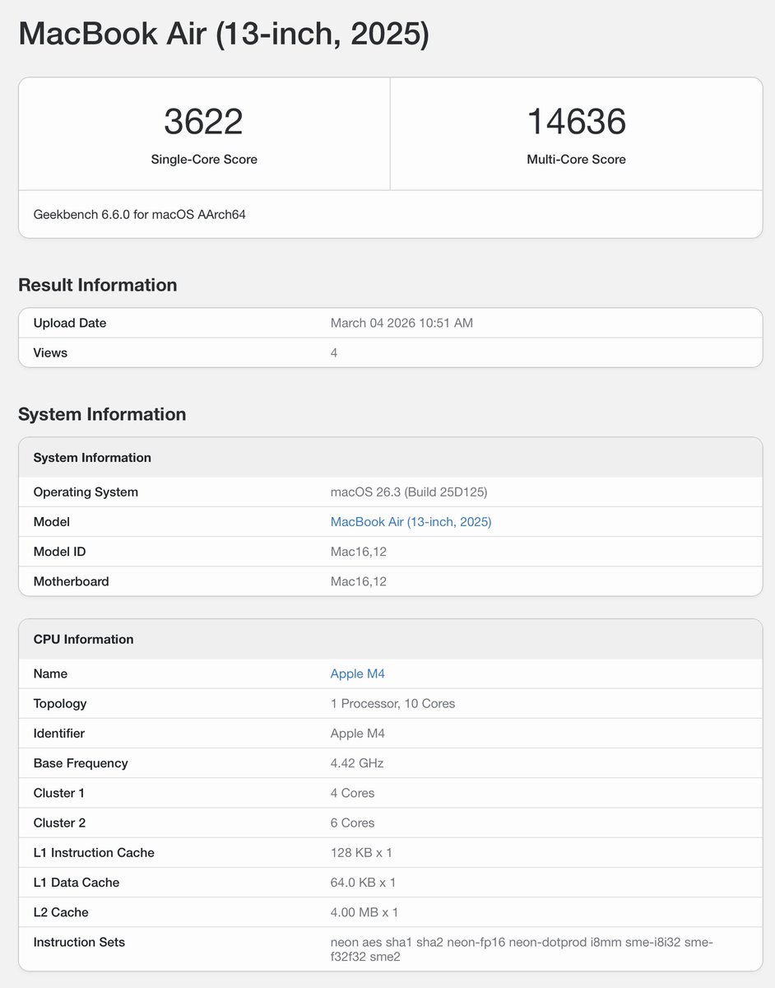Click the Identifier label
The height and width of the screenshot is (988, 775).
click(x=59, y=733)
